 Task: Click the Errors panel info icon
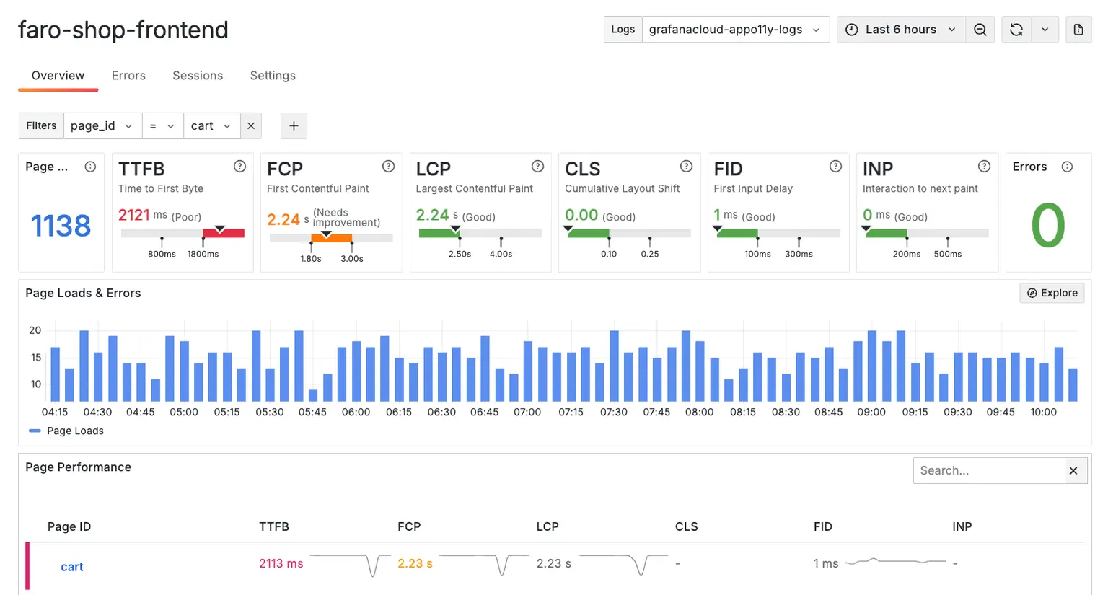(x=1067, y=167)
